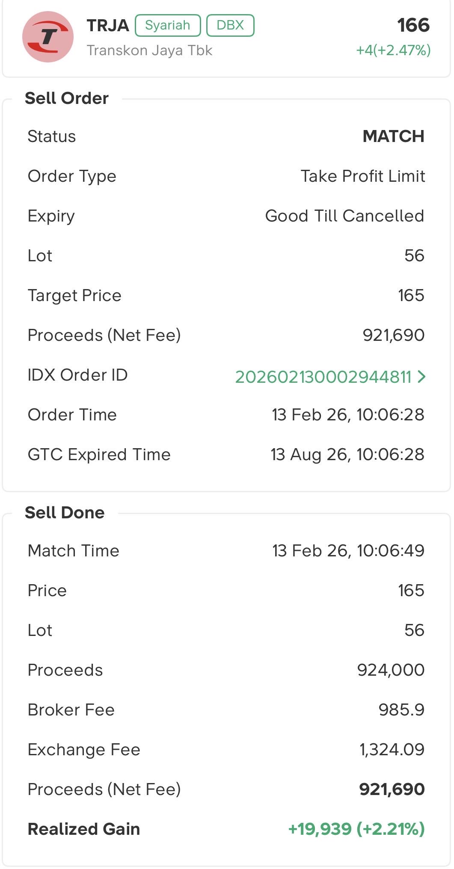The image size is (454, 869).
Task: Click the Match Time value in Sell Done
Action: pos(348,551)
